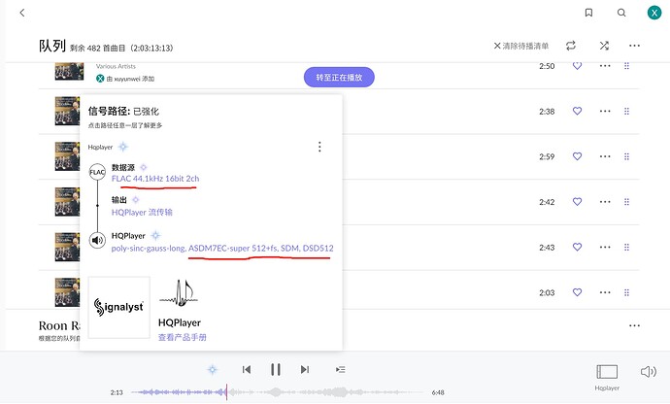The image size is (670, 404).
Task: Open the volume speaker control
Action: tap(649, 372)
